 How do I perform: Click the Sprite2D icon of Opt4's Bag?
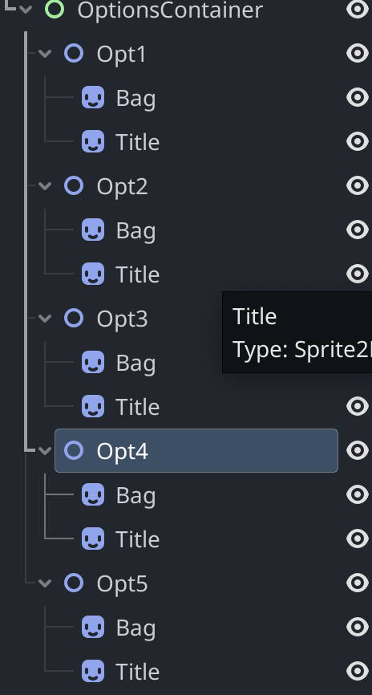pos(93,494)
